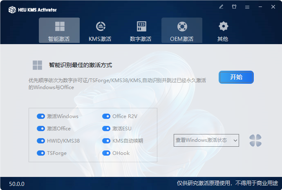Open the 查看Windows激活状态 dropdown
This screenshot has width=282, height=190.
point(206,140)
